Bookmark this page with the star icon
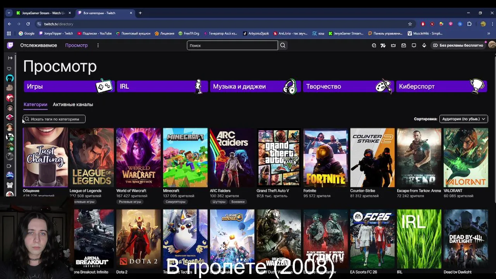 tap(410, 24)
